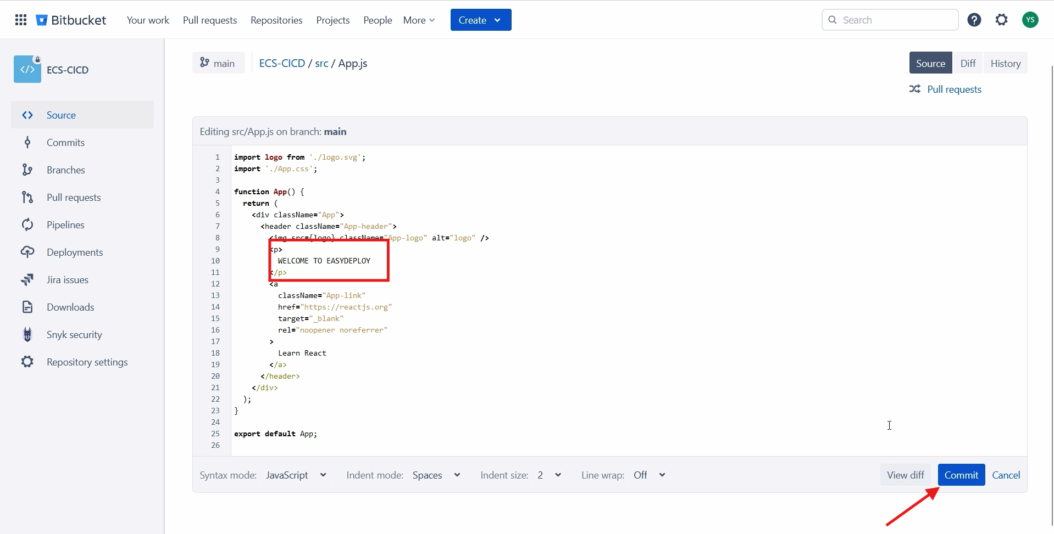The height and width of the screenshot is (534, 1054).
Task: Select Pipelines in the sidebar
Action: click(82, 224)
